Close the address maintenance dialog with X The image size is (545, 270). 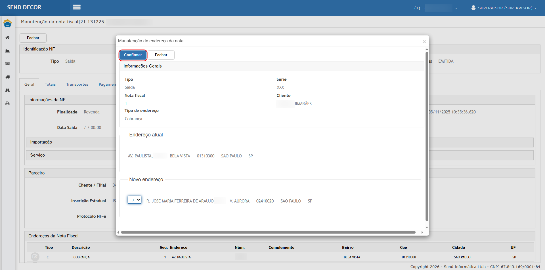coord(424,42)
